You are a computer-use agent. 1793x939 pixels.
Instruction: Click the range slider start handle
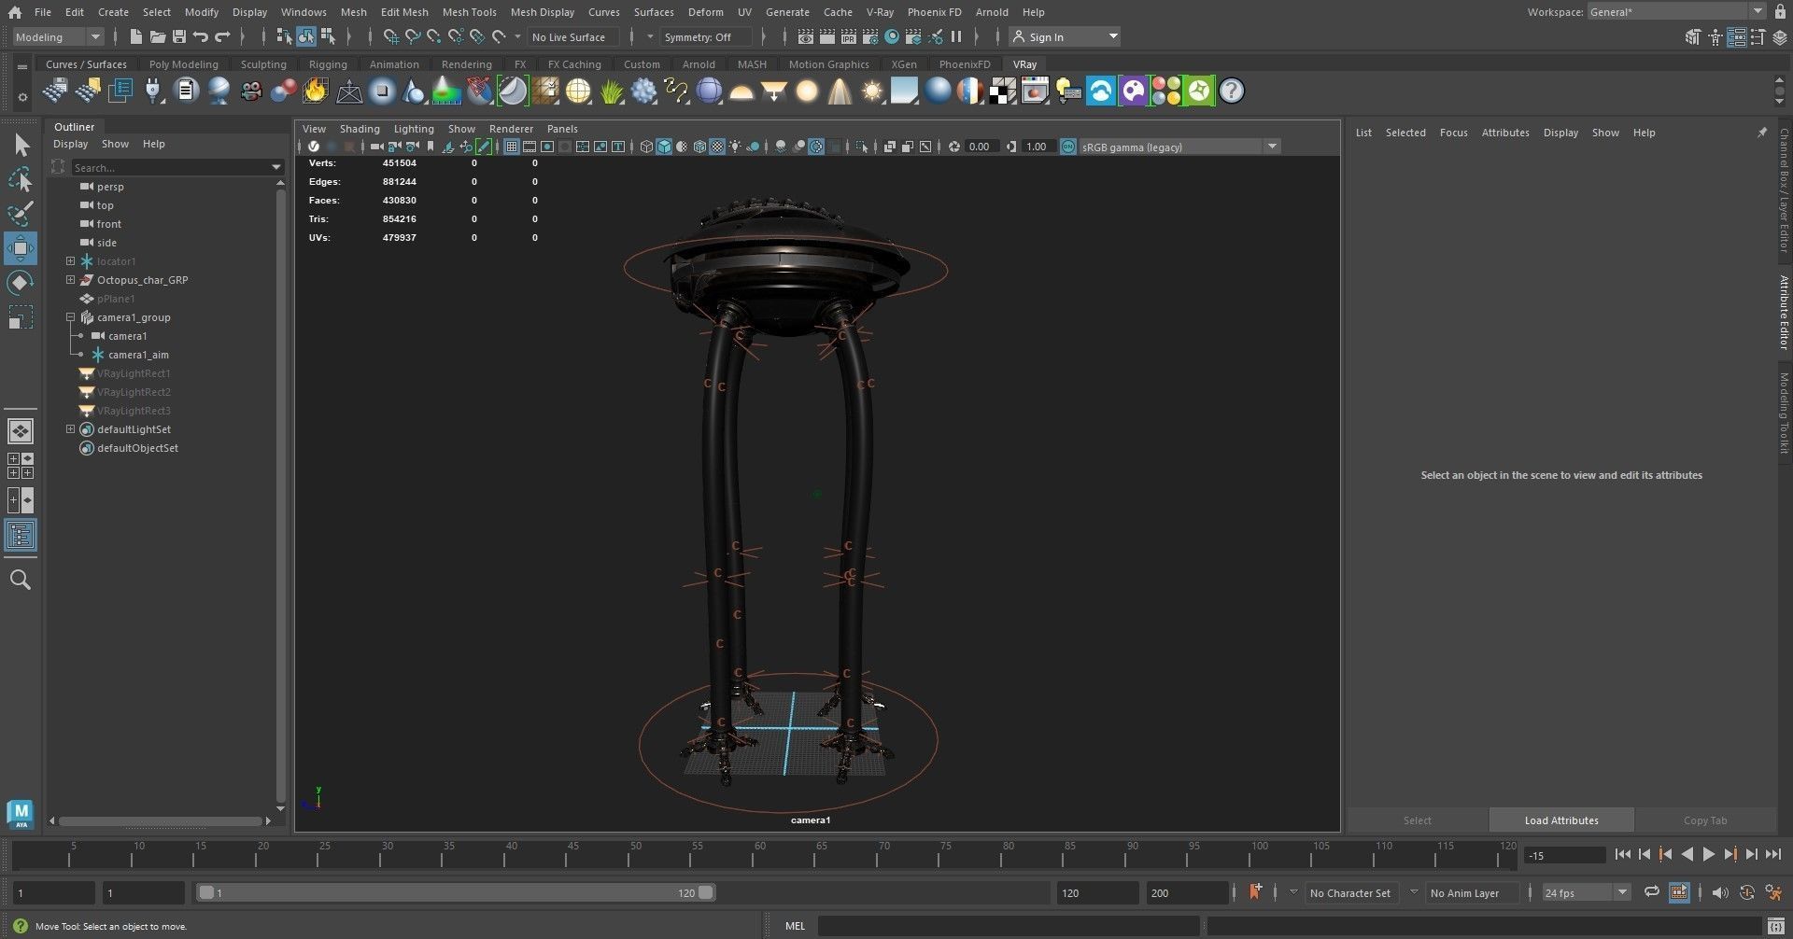click(206, 892)
